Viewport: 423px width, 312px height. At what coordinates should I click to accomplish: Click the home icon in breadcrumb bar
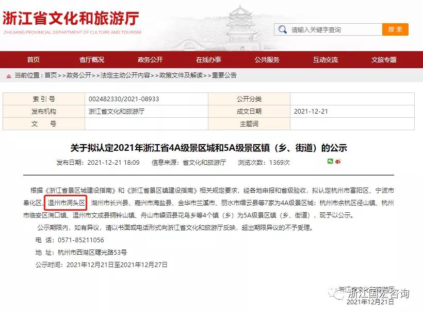[x=9, y=76]
